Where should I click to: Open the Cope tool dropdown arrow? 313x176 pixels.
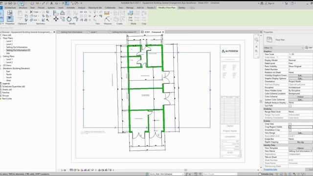click(40, 12)
